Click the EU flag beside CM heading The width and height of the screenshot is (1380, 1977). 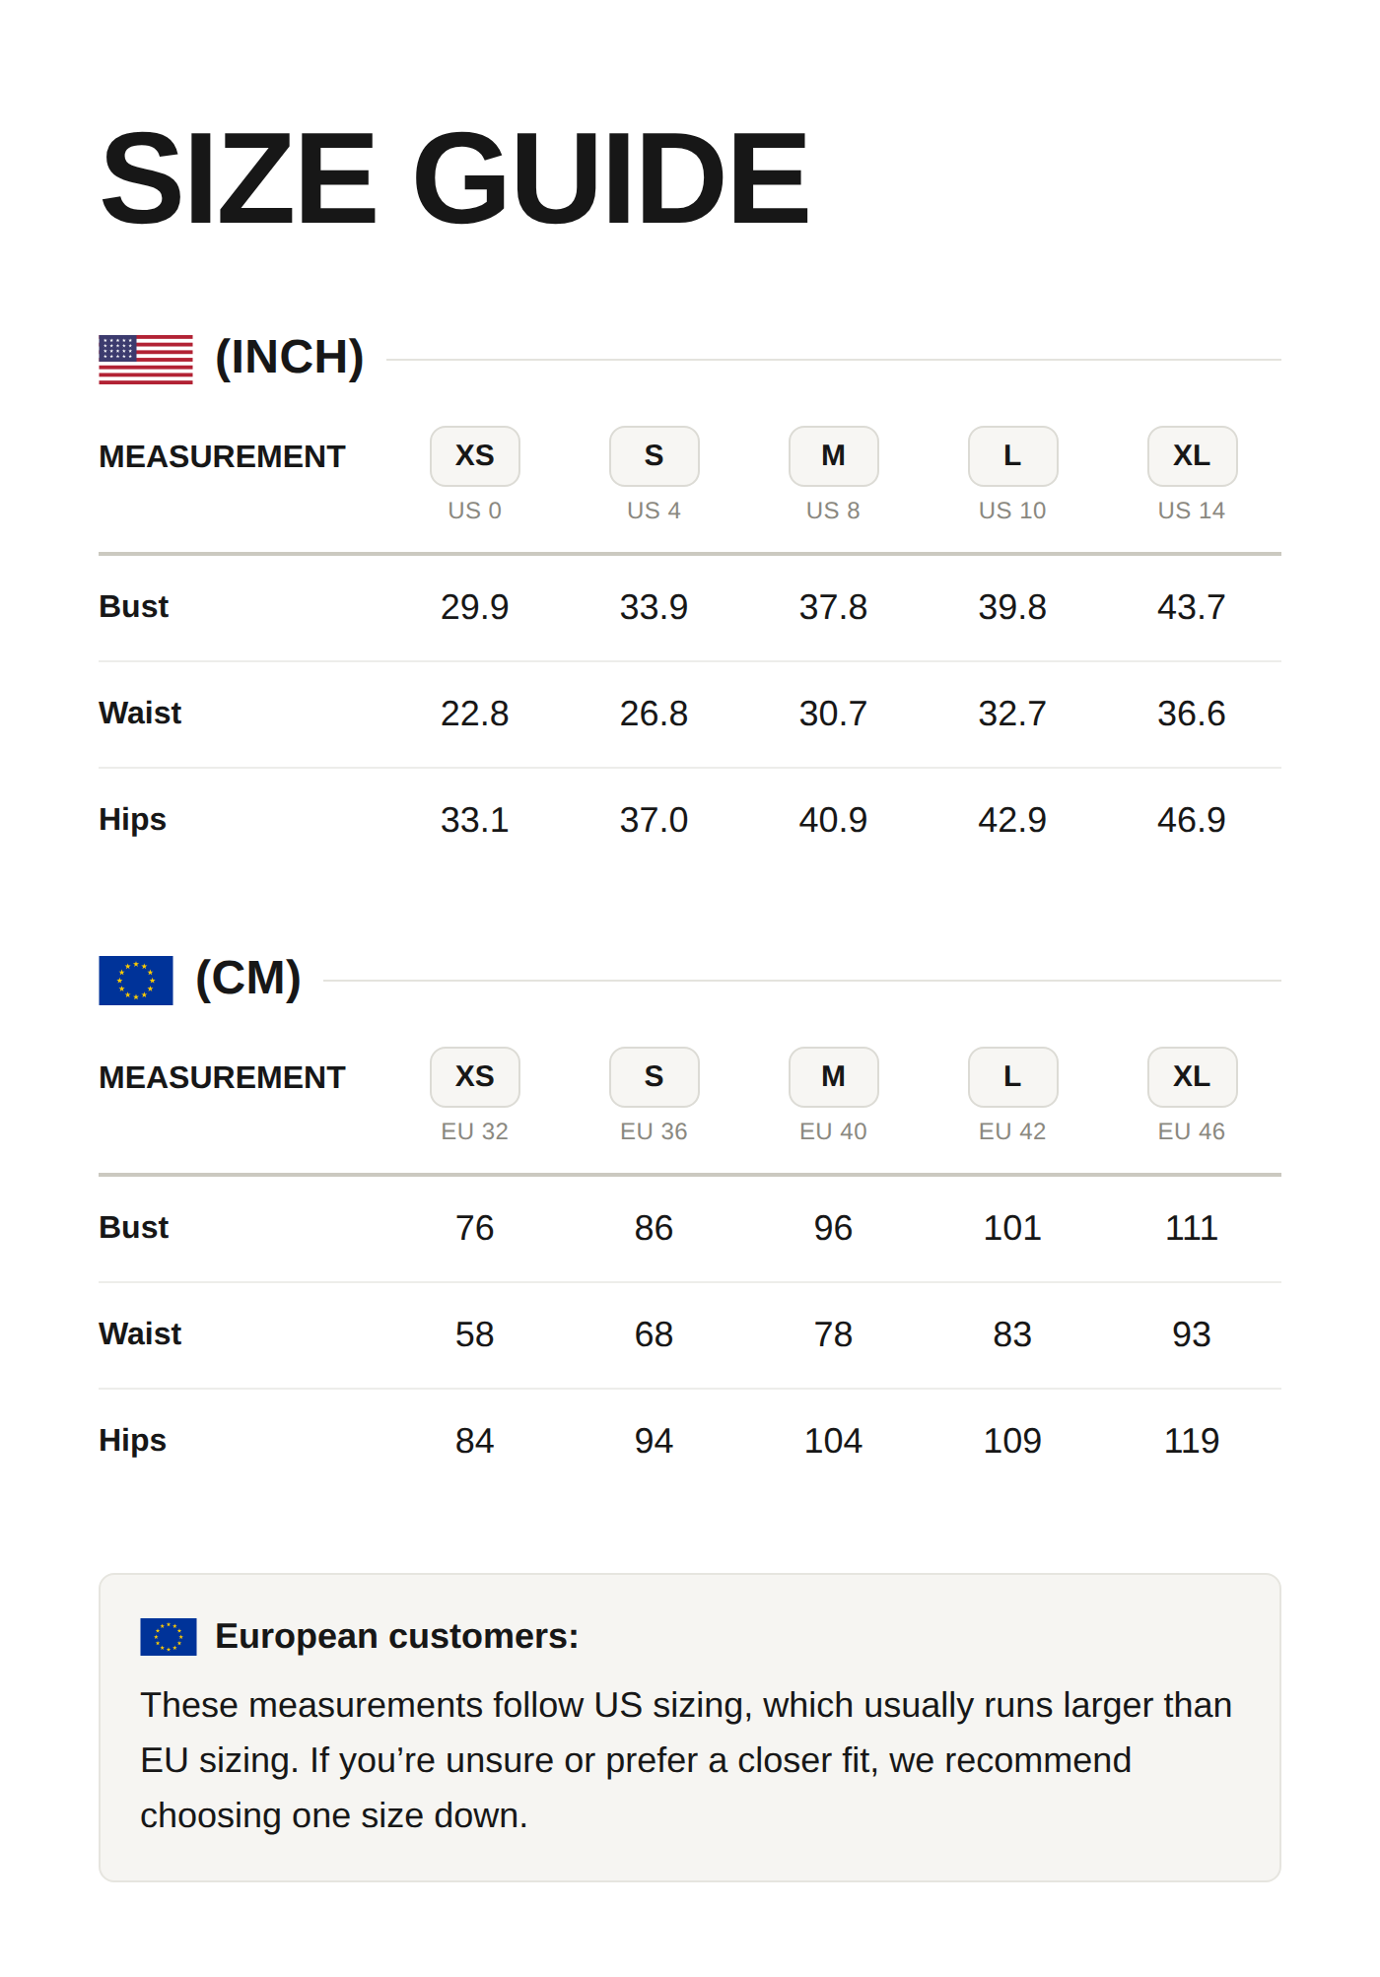coord(136,981)
